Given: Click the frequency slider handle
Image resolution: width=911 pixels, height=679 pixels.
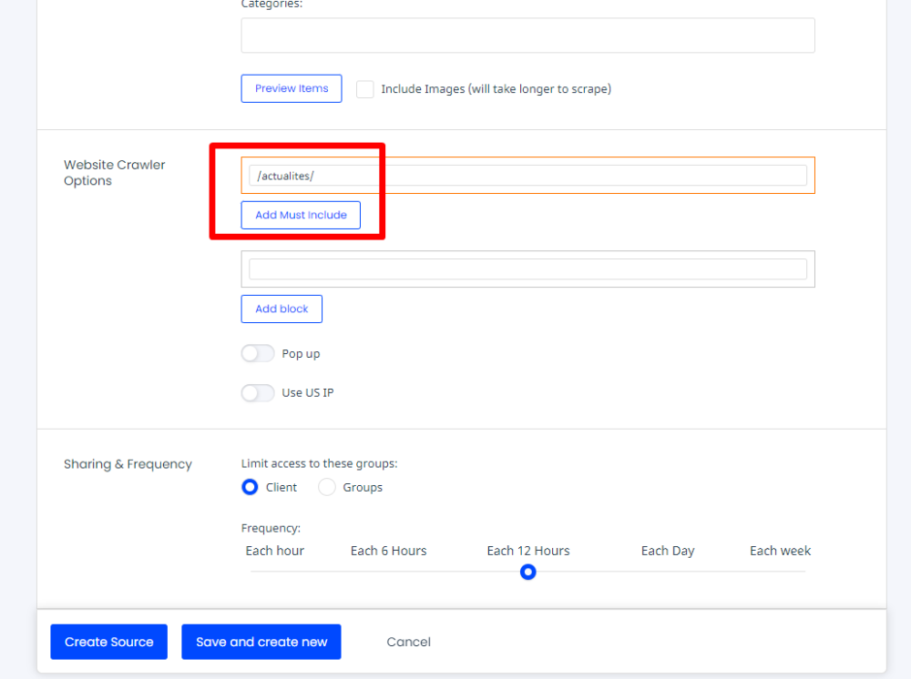Looking at the screenshot, I should click(527, 573).
